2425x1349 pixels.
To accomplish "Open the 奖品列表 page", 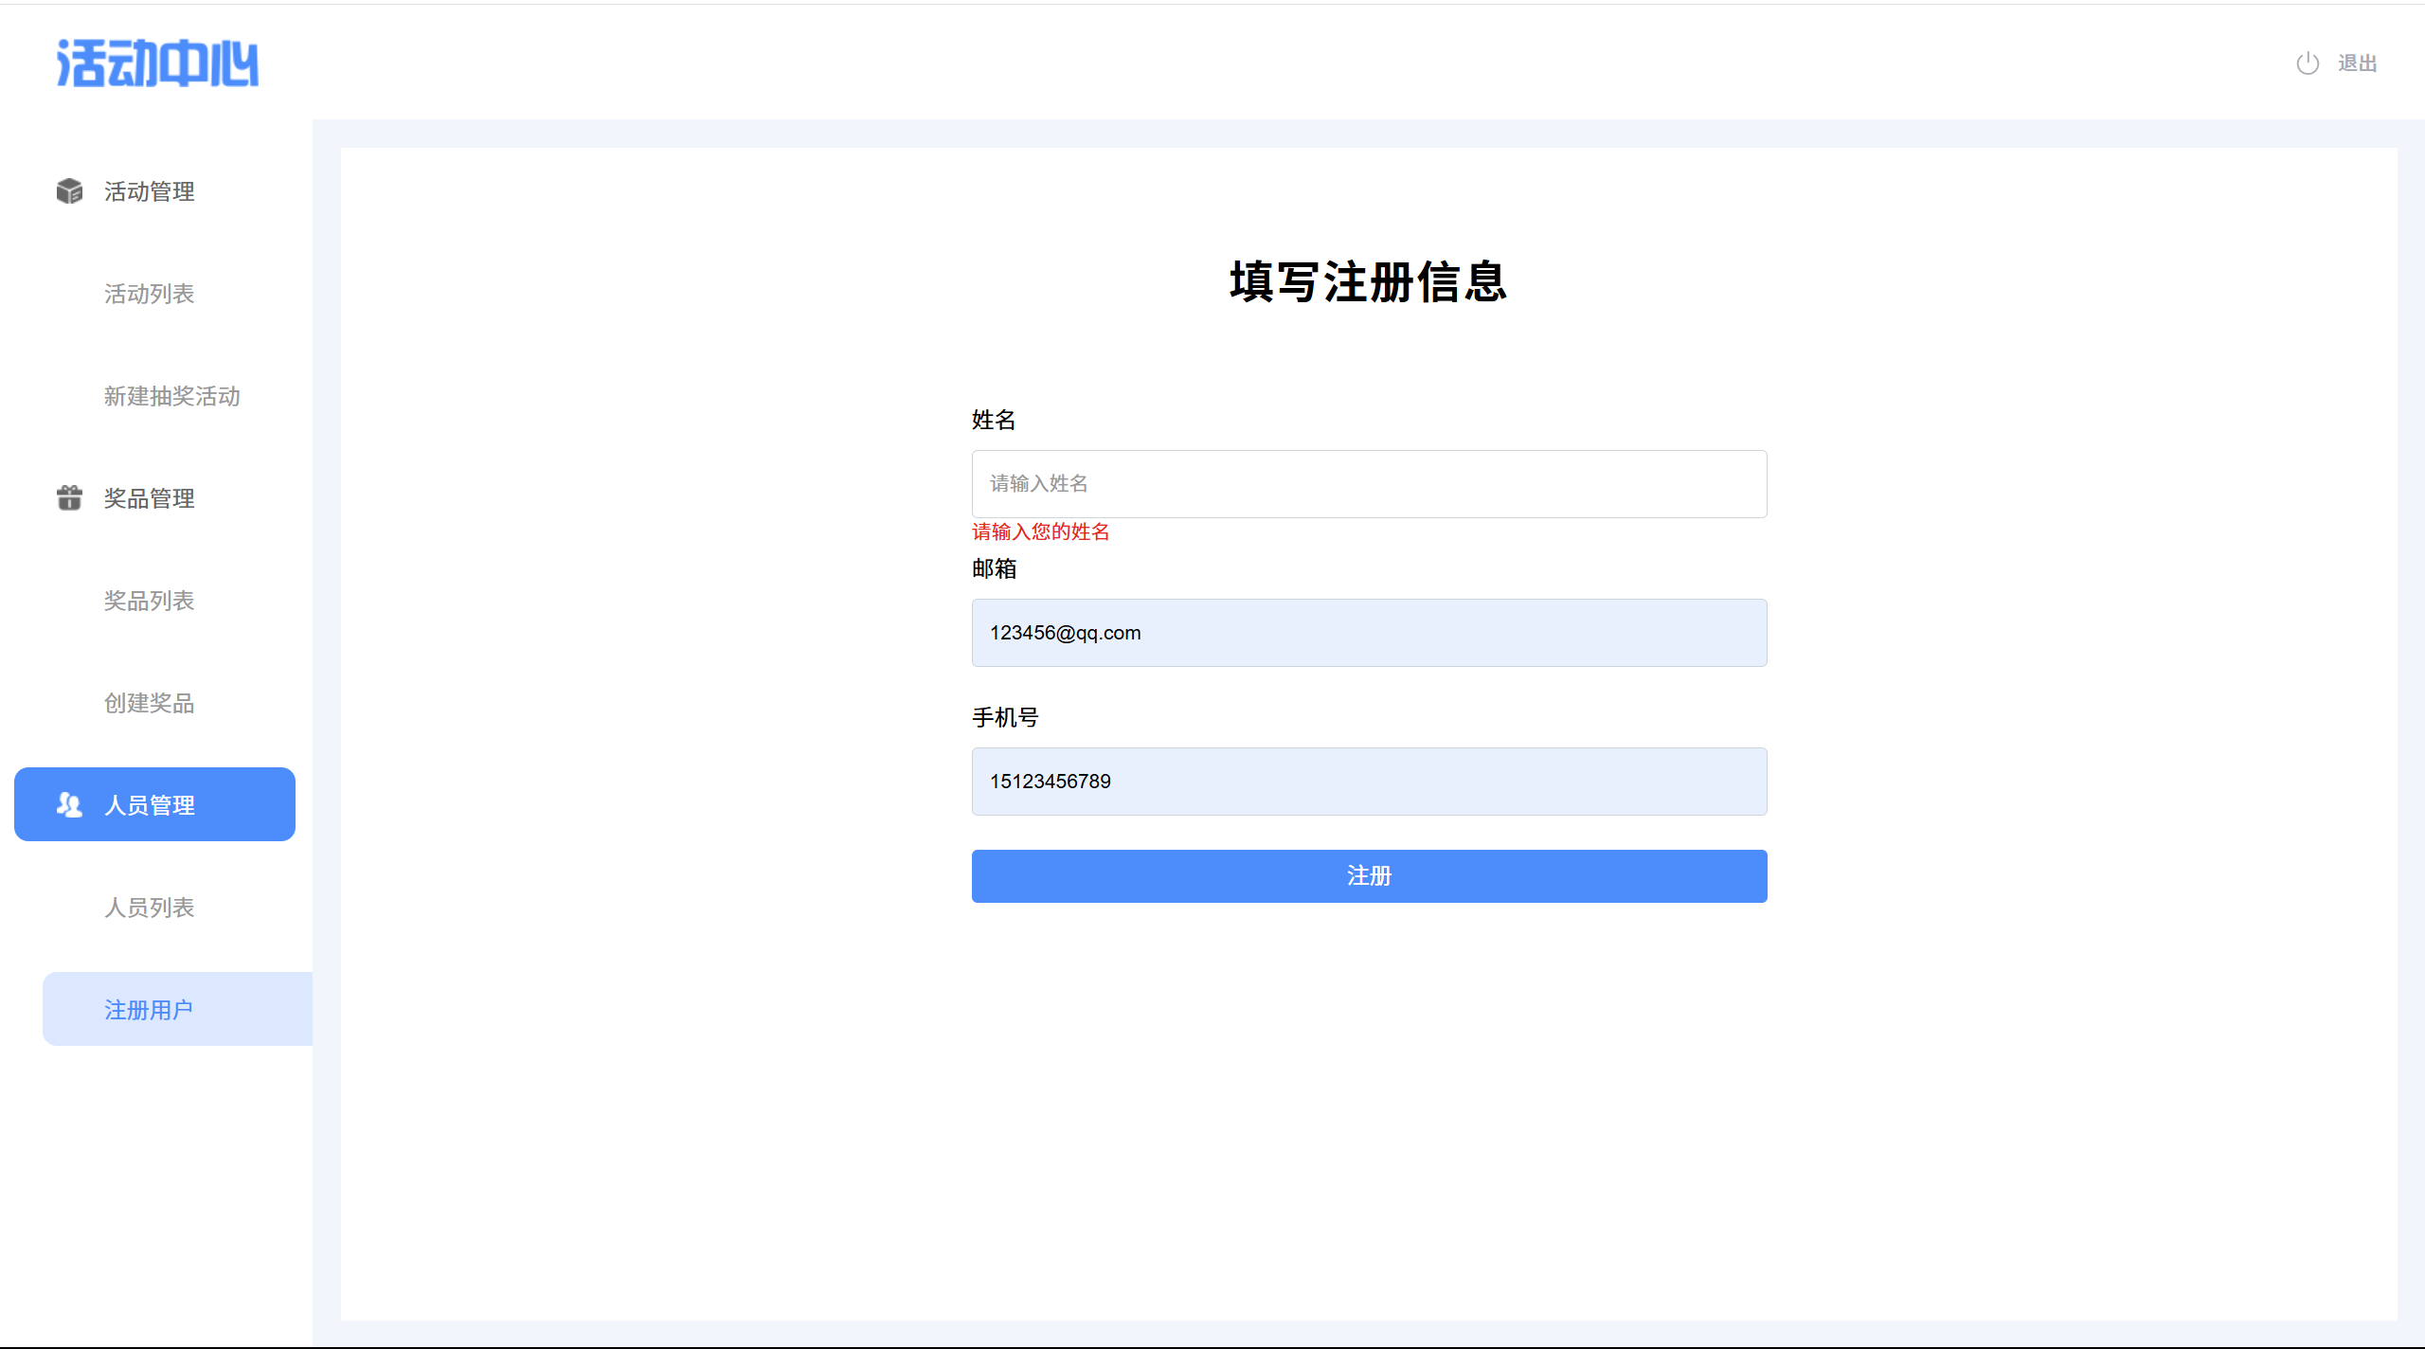I will coord(150,601).
